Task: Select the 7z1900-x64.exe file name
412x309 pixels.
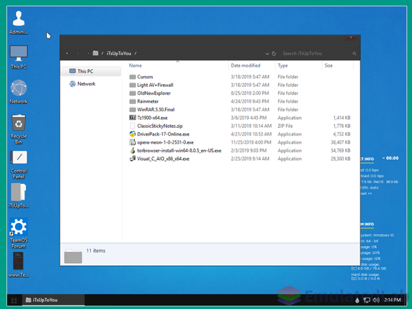Action: point(152,118)
